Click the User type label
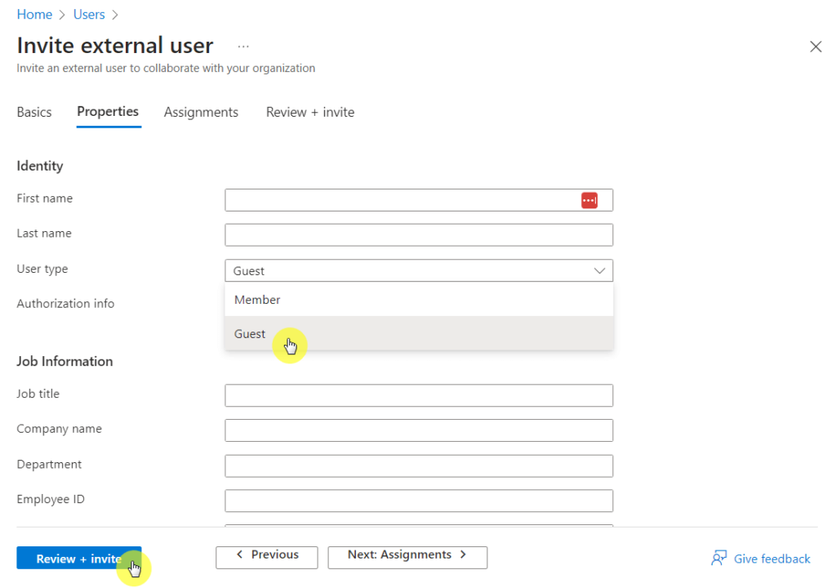 tap(42, 269)
